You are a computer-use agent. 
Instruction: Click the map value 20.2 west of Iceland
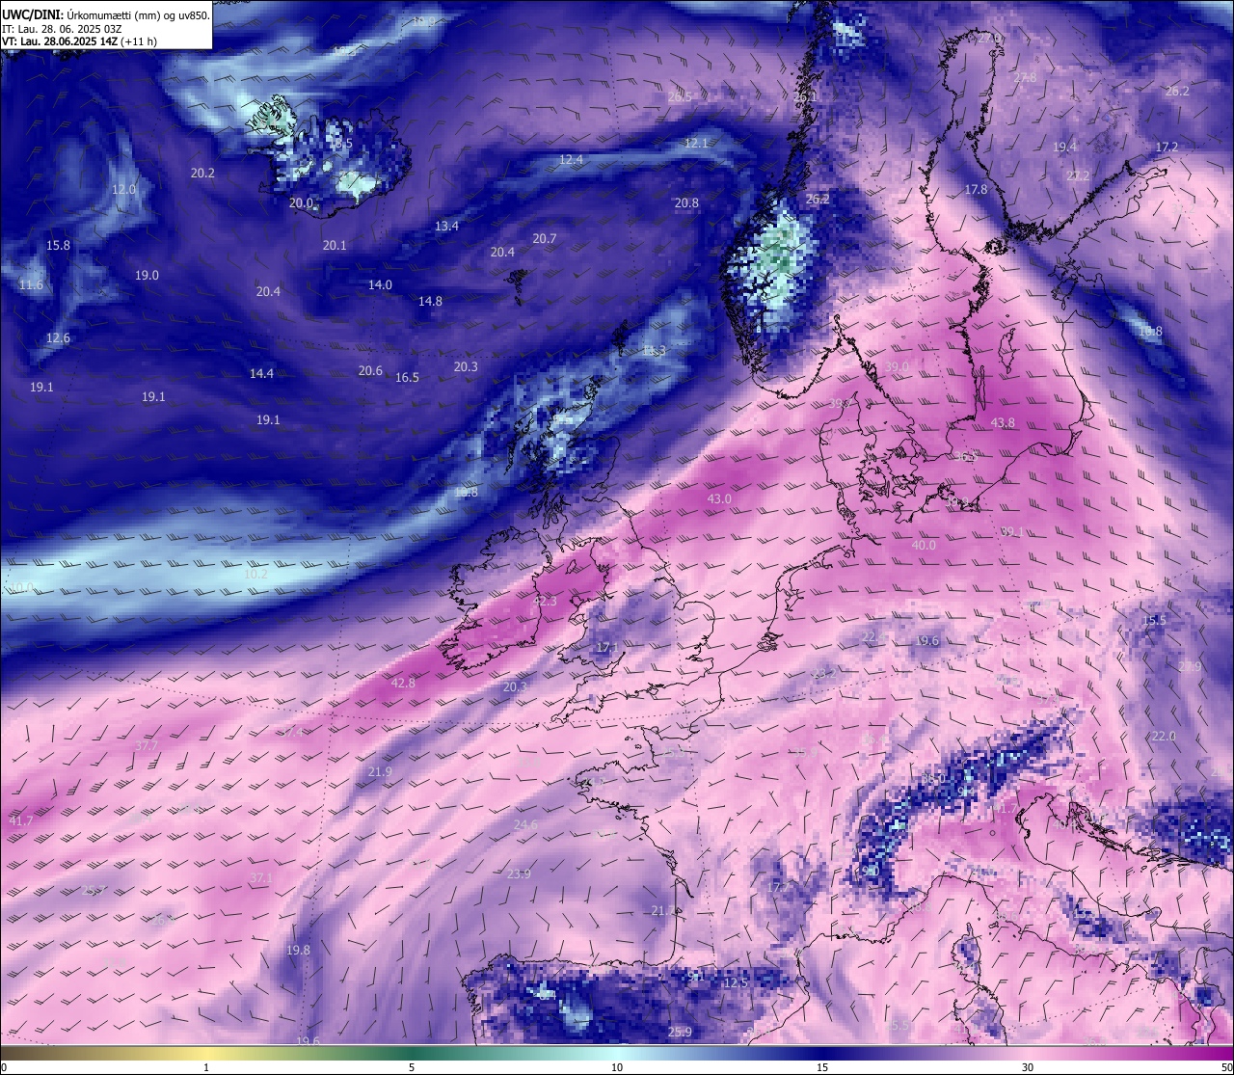coord(202,174)
